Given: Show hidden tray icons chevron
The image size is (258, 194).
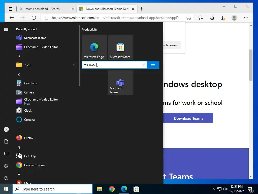Looking at the screenshot, I should tap(213, 189).
